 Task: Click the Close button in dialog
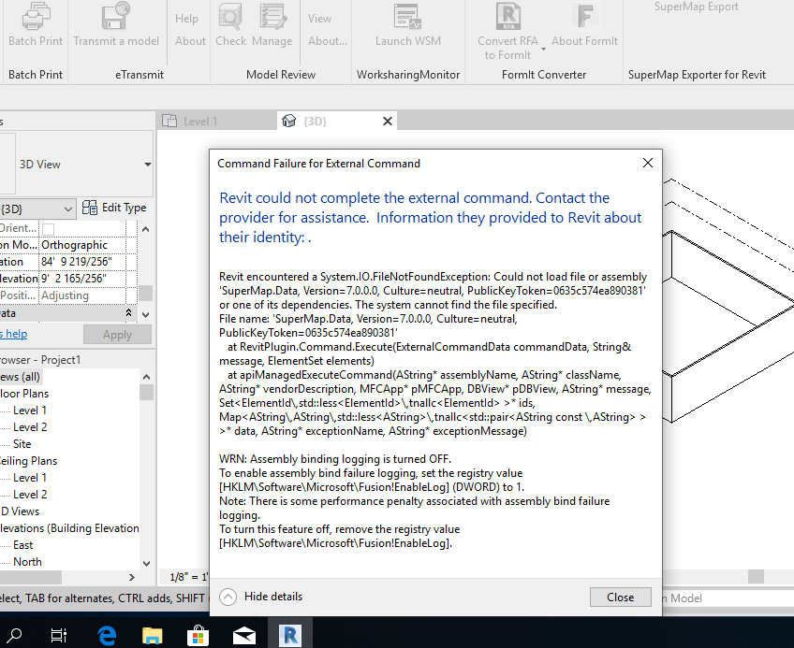[620, 598]
